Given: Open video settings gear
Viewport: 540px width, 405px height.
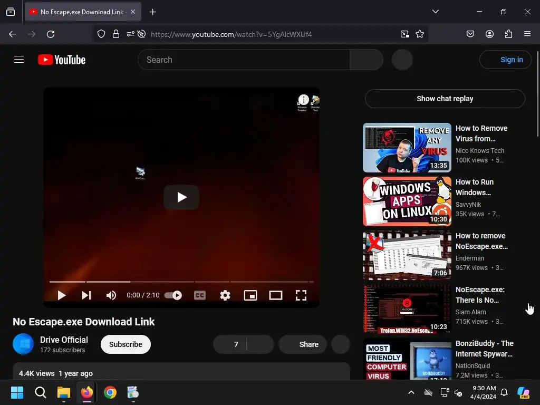Looking at the screenshot, I should 225,295.
